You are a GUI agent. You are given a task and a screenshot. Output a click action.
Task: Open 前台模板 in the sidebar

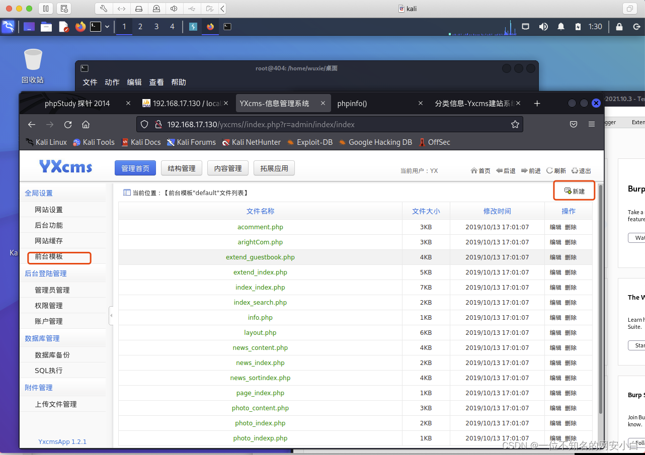click(x=49, y=256)
